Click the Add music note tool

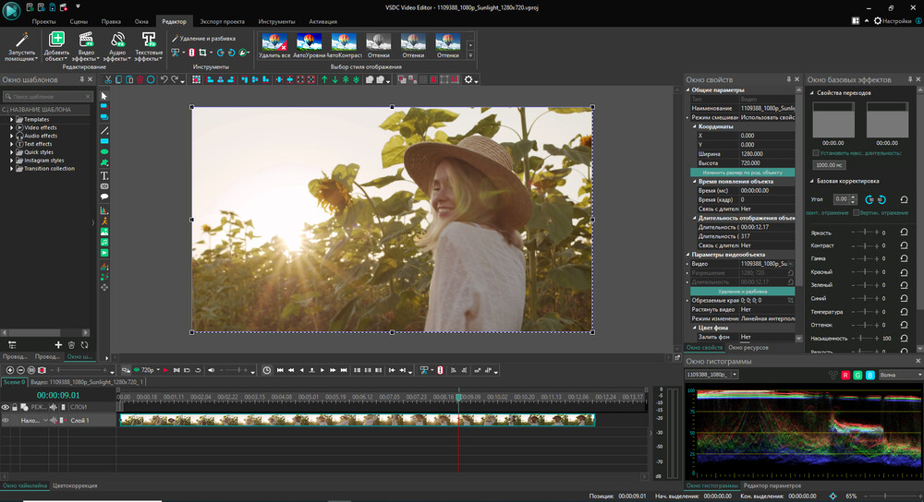click(104, 242)
